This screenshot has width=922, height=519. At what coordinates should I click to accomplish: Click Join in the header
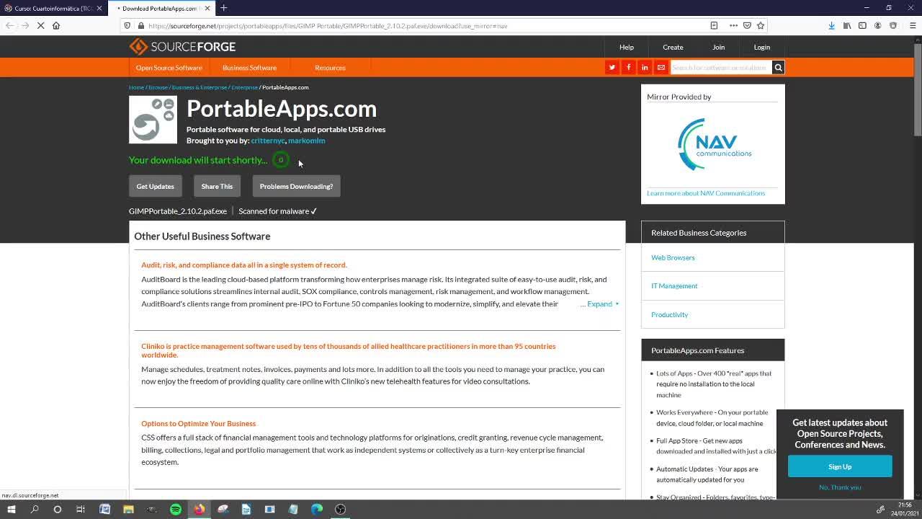(719, 47)
